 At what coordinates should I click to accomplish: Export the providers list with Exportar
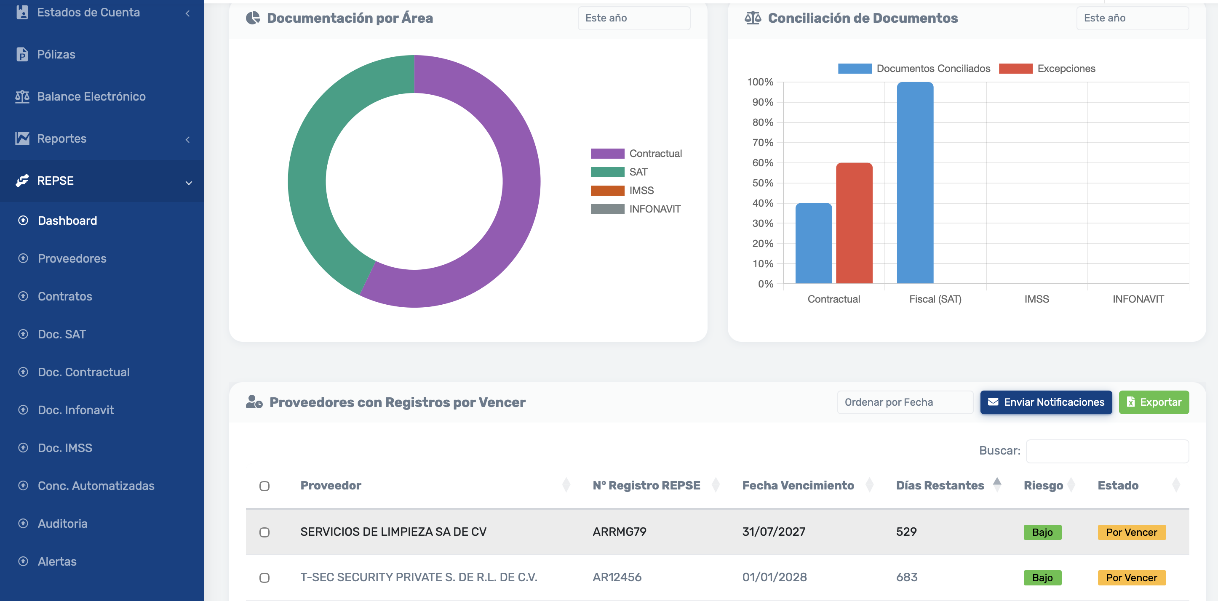(x=1154, y=402)
